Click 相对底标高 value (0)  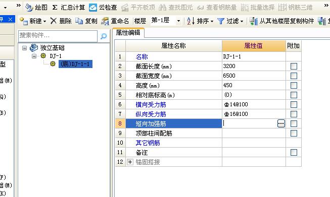254,95
